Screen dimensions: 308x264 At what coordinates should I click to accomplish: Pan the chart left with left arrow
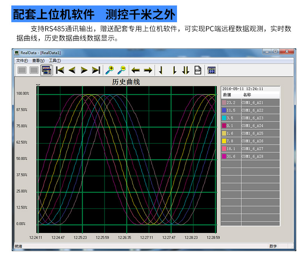[x=136, y=70]
